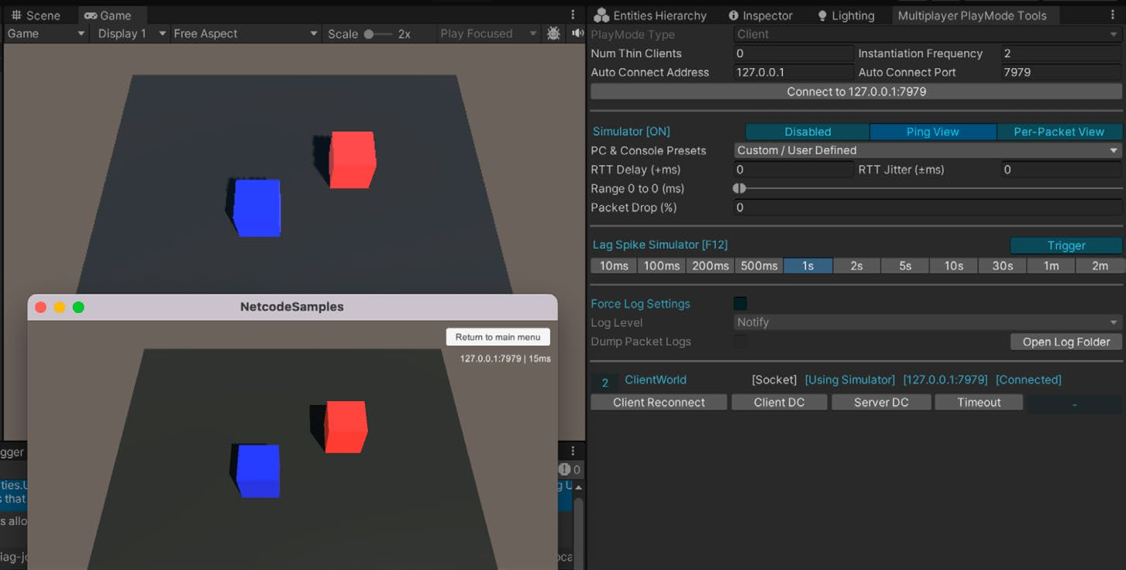Click Connect to 127.0.0.1:7979 button
Viewport: 1126px width, 570px height.
pos(856,91)
